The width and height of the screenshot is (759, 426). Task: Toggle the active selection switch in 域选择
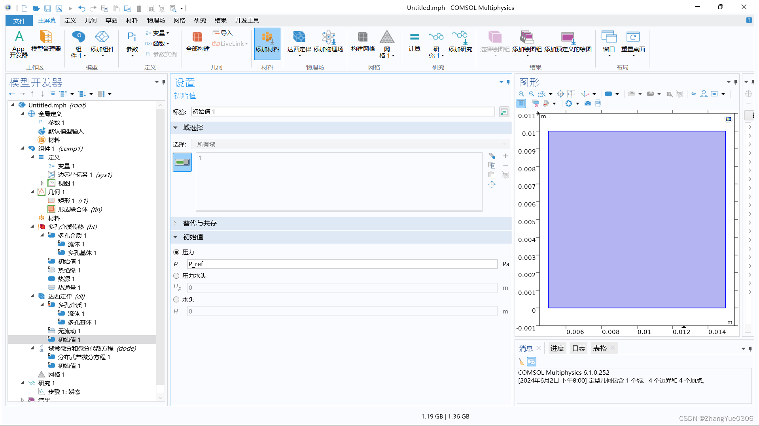[x=182, y=162]
